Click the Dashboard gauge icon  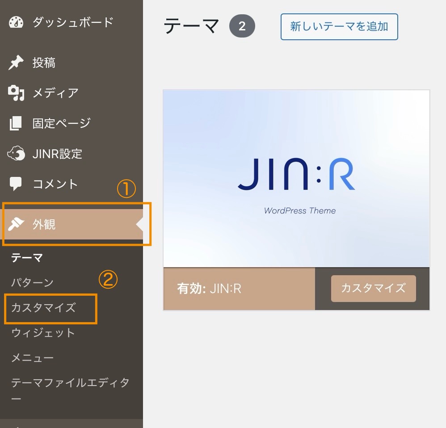tap(16, 22)
